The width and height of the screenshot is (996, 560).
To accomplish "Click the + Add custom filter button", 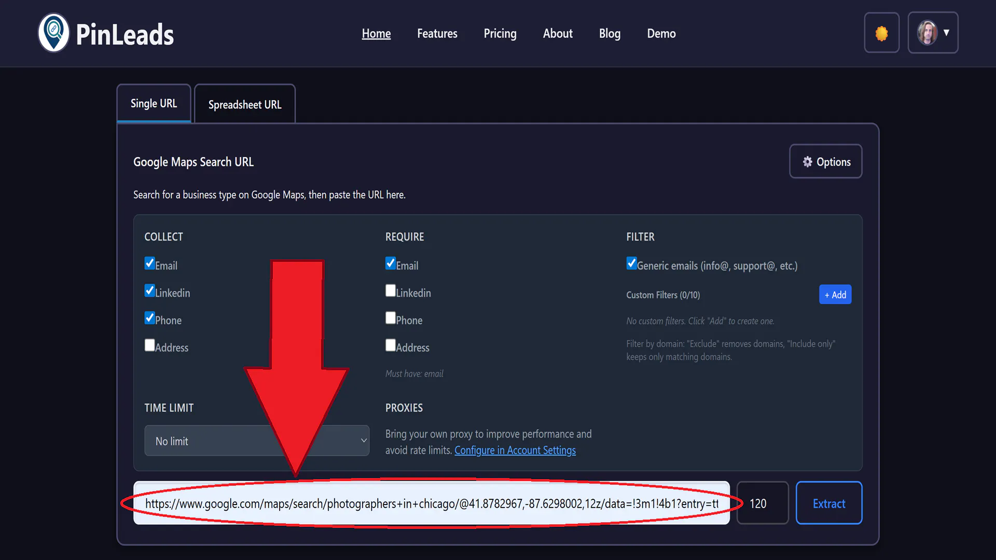I will pos(835,295).
